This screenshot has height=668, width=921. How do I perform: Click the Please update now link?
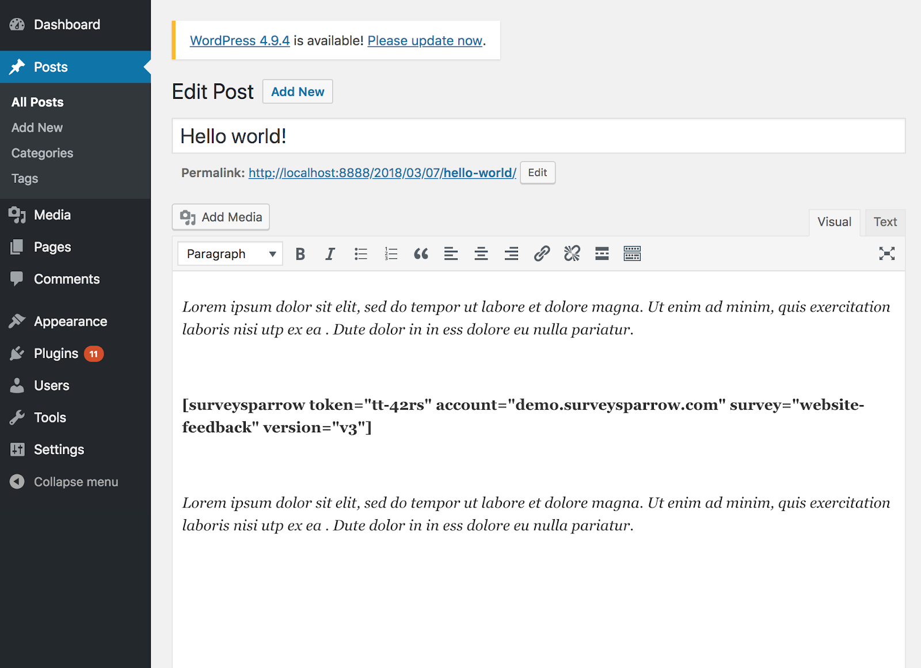coord(425,41)
